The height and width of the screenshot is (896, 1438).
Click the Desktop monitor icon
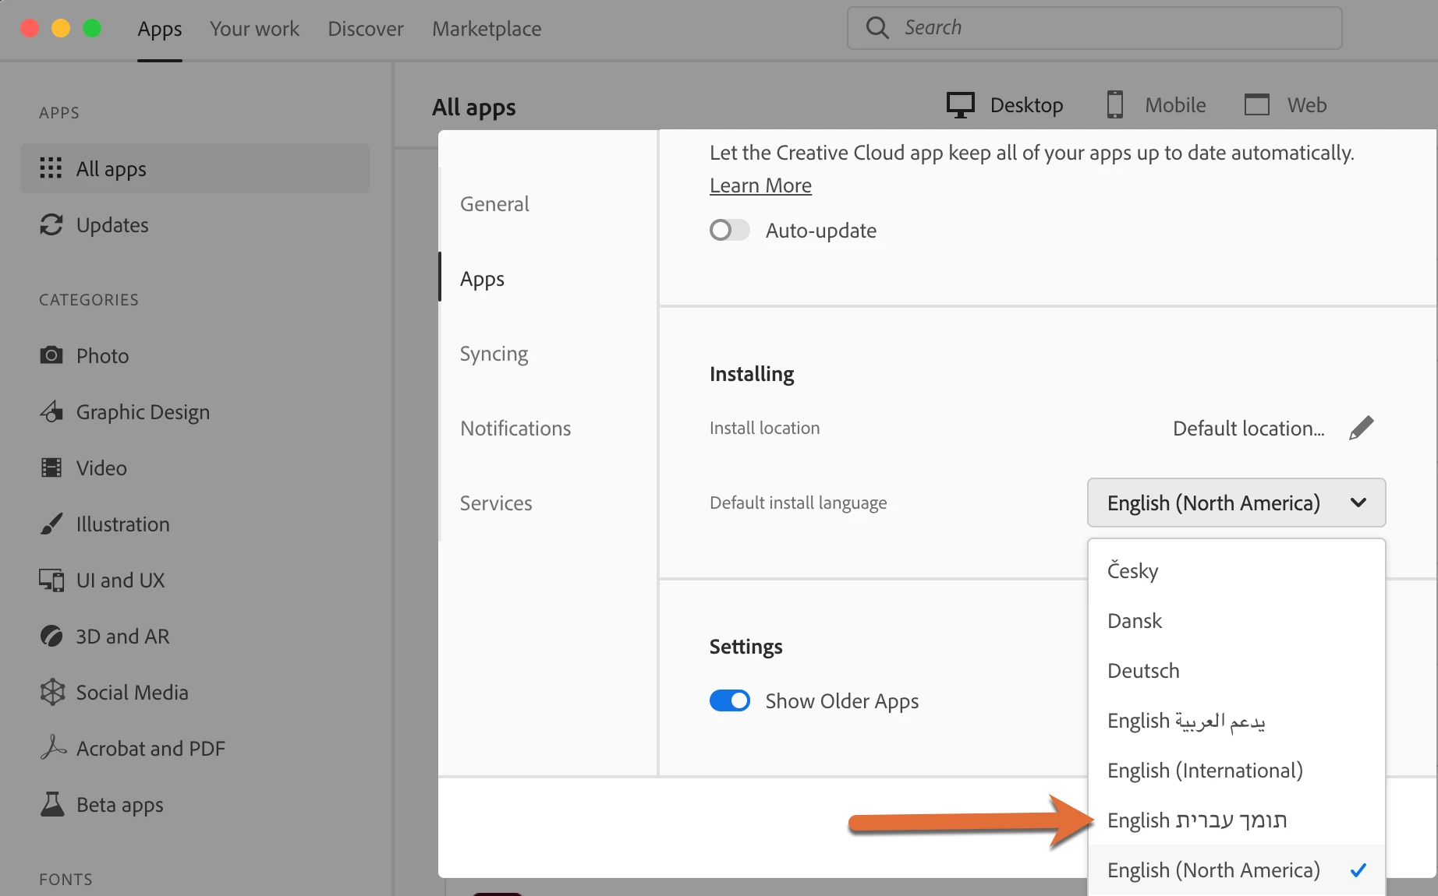coord(961,105)
